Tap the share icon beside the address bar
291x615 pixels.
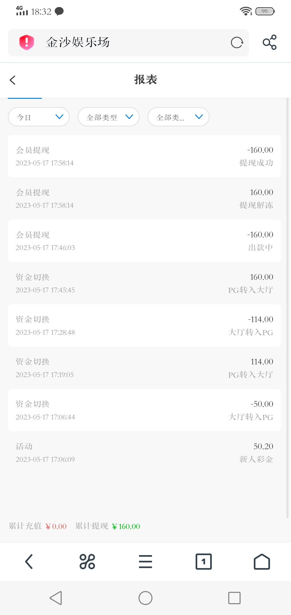pos(269,42)
